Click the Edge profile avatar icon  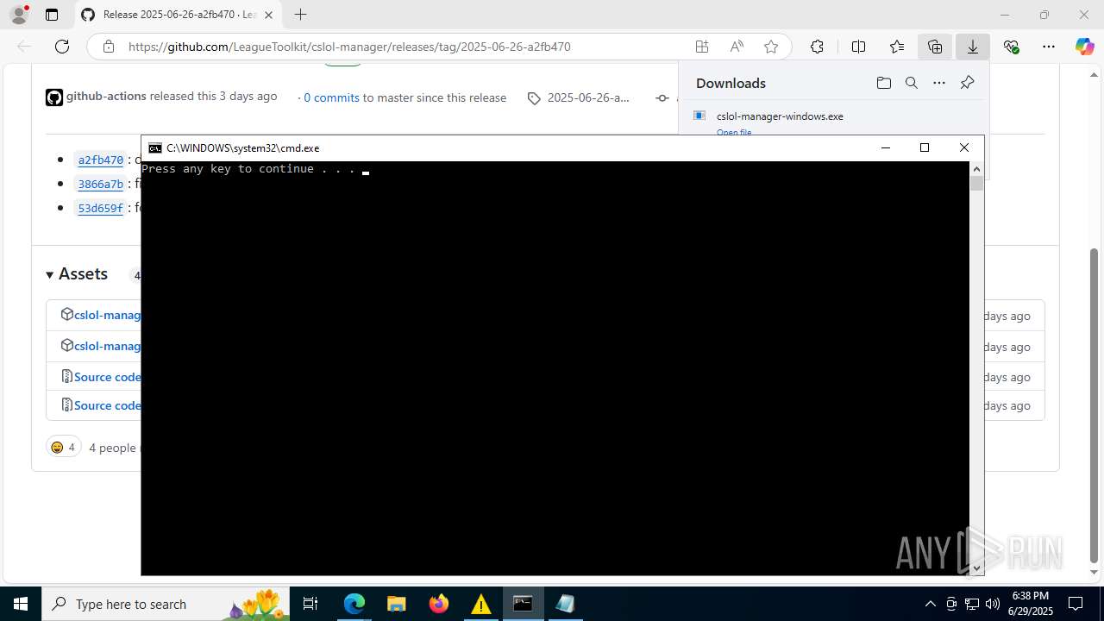pyautogui.click(x=19, y=15)
